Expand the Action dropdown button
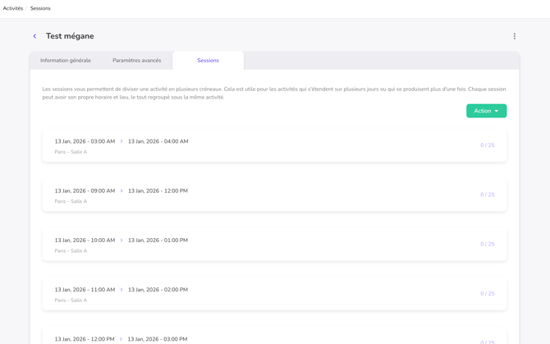 point(486,111)
